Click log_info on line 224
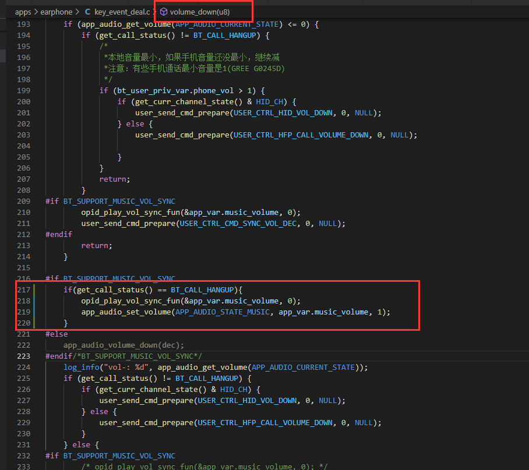This screenshot has height=470, width=529. [x=82, y=367]
